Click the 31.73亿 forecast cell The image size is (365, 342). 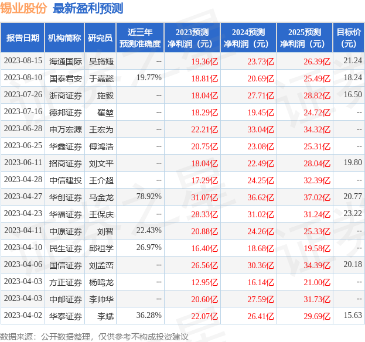pos(317,299)
